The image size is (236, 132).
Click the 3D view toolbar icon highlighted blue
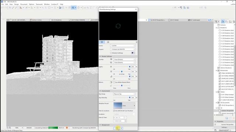tap(73, 8)
